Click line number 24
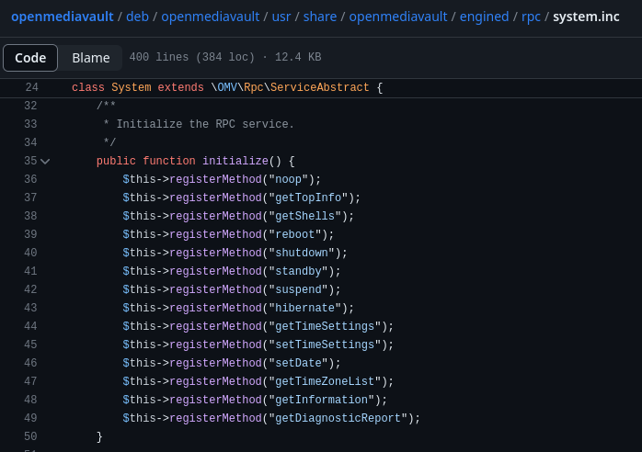The width and height of the screenshot is (642, 452). tap(31, 87)
